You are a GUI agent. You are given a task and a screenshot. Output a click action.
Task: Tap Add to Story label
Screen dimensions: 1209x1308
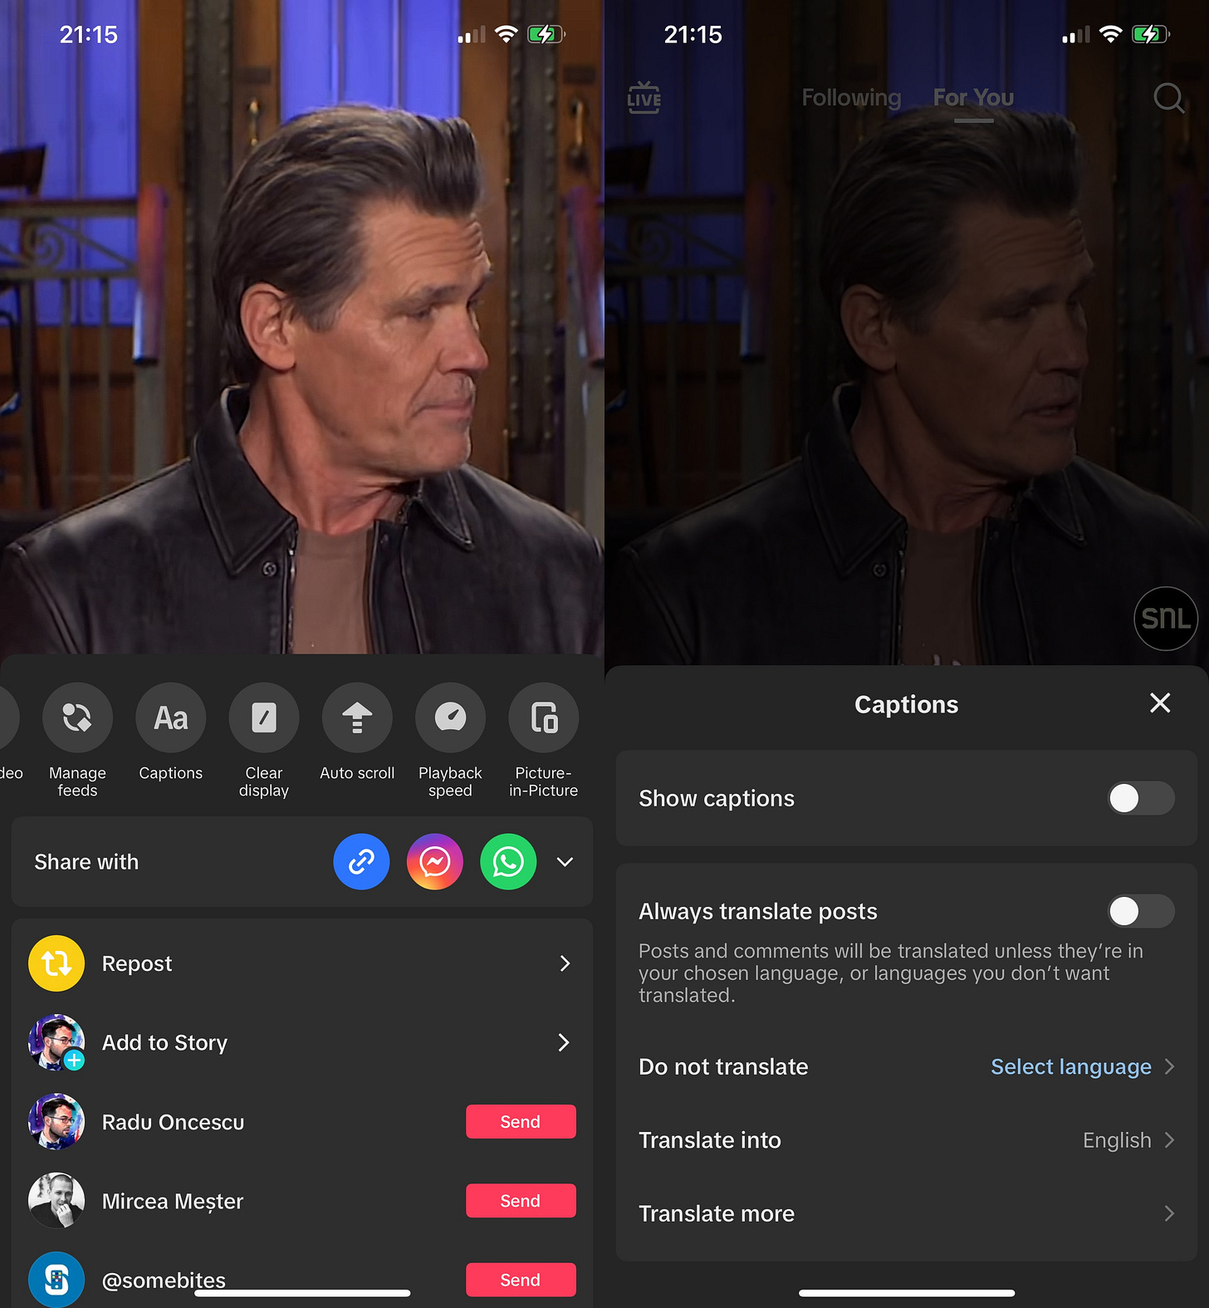(164, 1042)
